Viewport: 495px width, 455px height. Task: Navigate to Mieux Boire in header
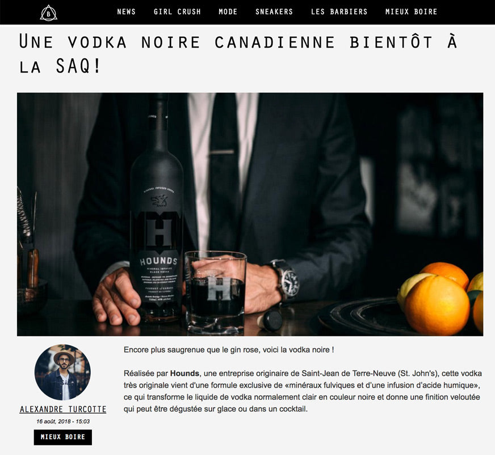click(411, 12)
